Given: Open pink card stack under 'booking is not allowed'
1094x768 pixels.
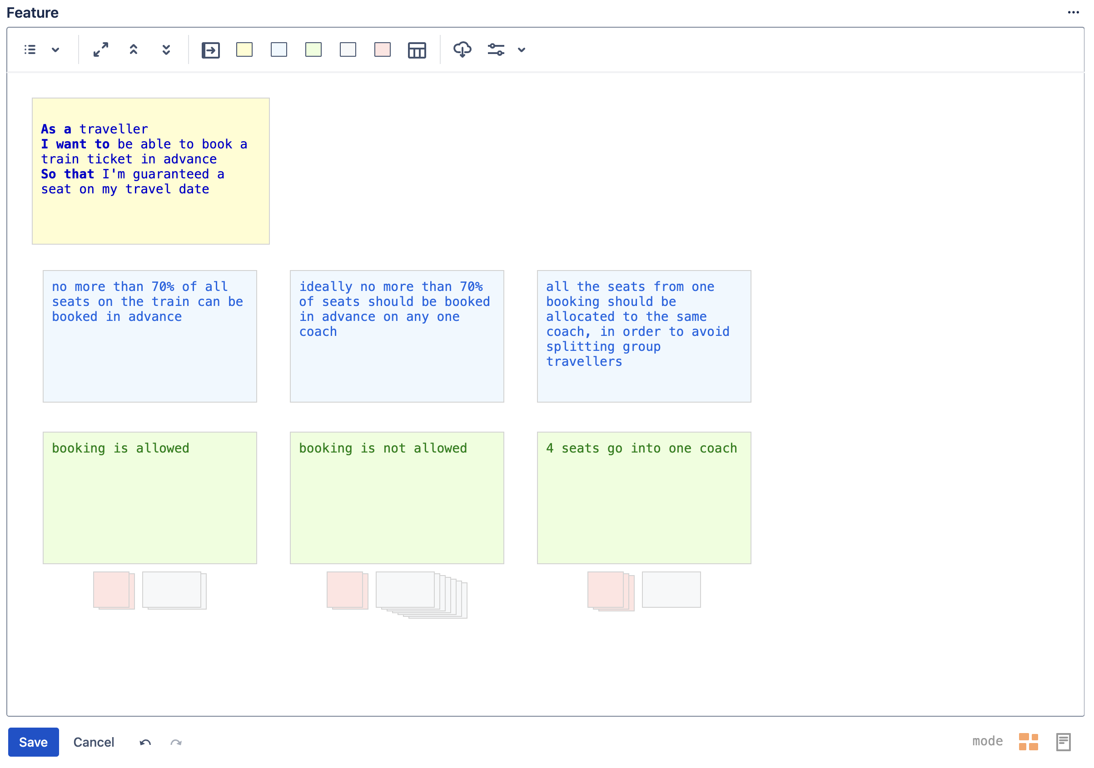Looking at the screenshot, I should point(348,591).
